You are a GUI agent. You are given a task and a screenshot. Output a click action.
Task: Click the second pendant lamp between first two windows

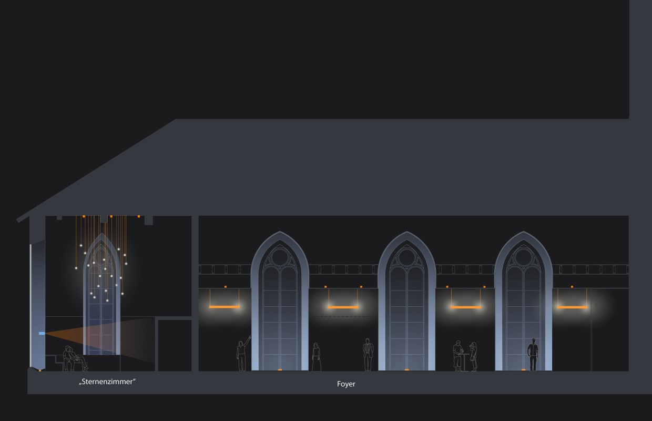click(x=343, y=307)
